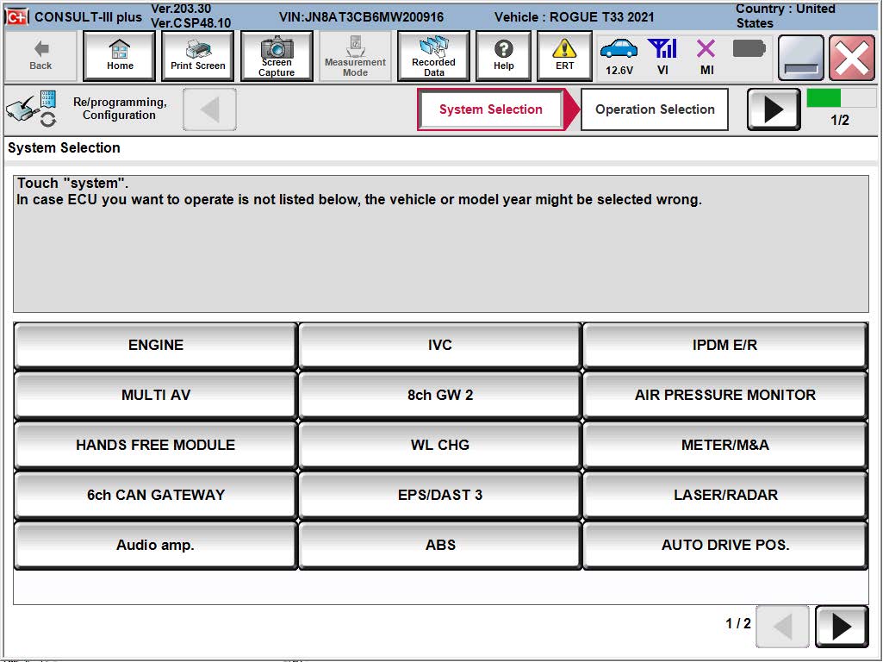Go to previous workflow step arrow
Screen dimensions: 883x662
[x=209, y=109]
